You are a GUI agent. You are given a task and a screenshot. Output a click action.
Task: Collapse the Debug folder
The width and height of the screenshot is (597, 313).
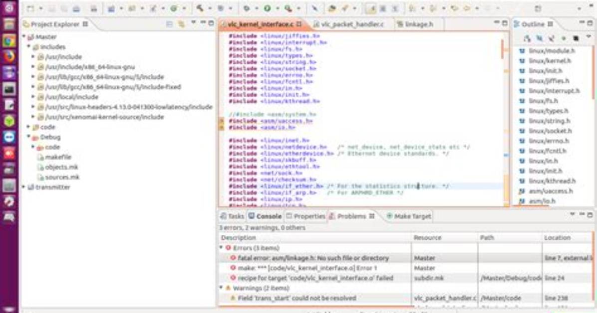28,137
